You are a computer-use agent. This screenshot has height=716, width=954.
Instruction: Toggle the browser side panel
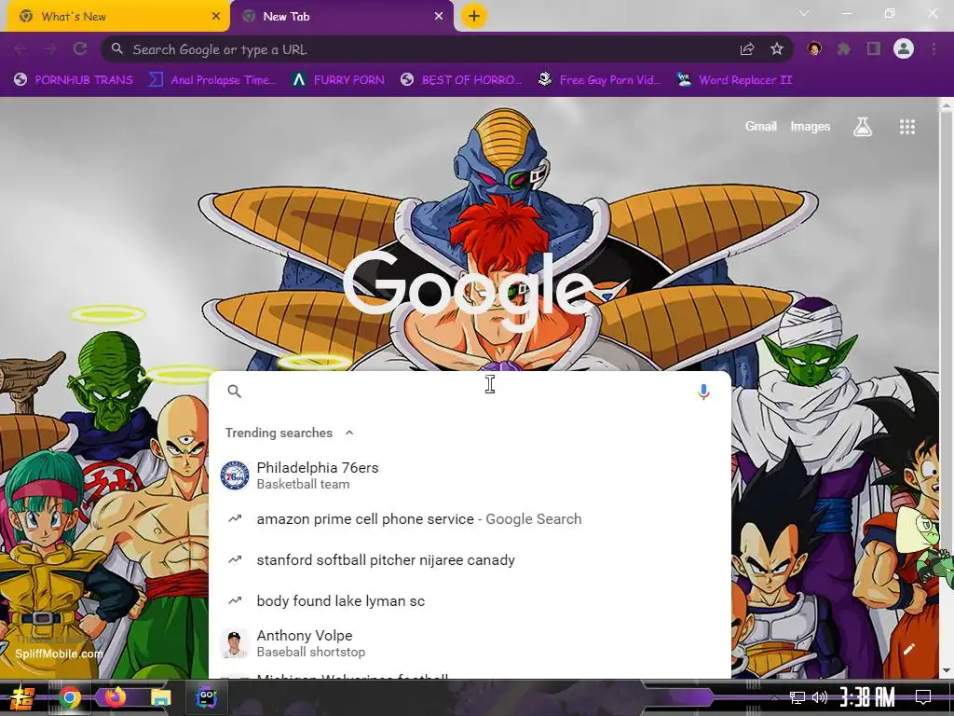click(874, 49)
